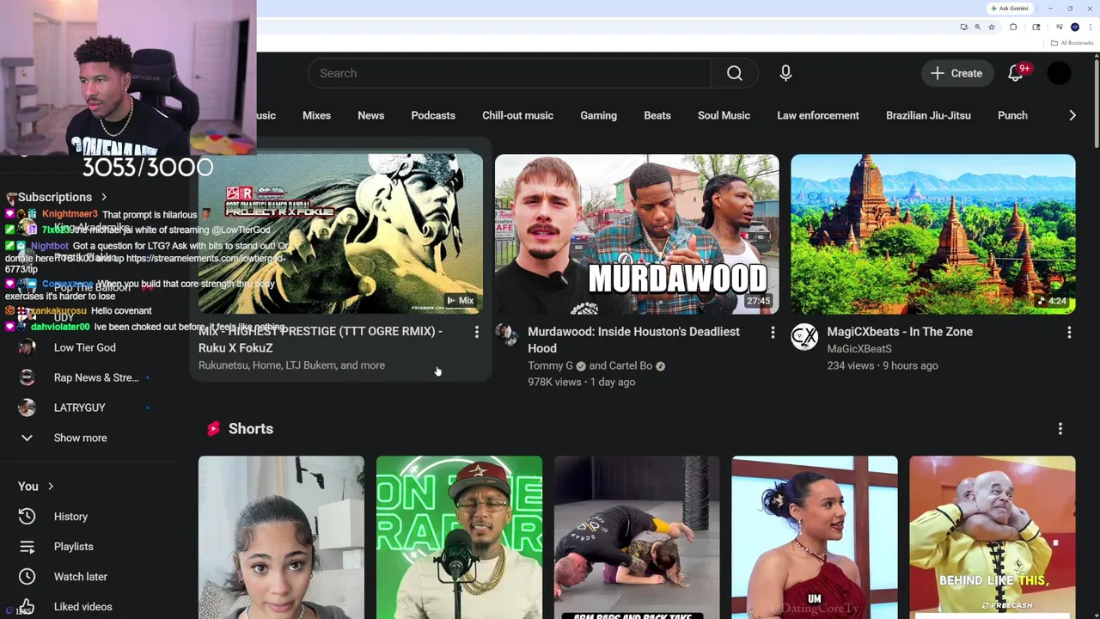Click the LATRYGUY channel avatar
The image size is (1100, 619).
coord(27,408)
